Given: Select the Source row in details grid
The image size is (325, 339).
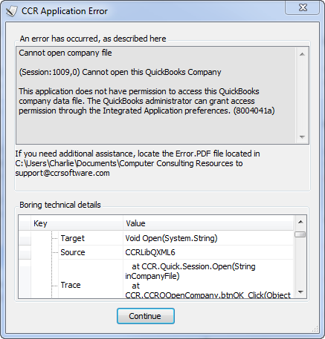Looking at the screenshot, I should [156, 252].
